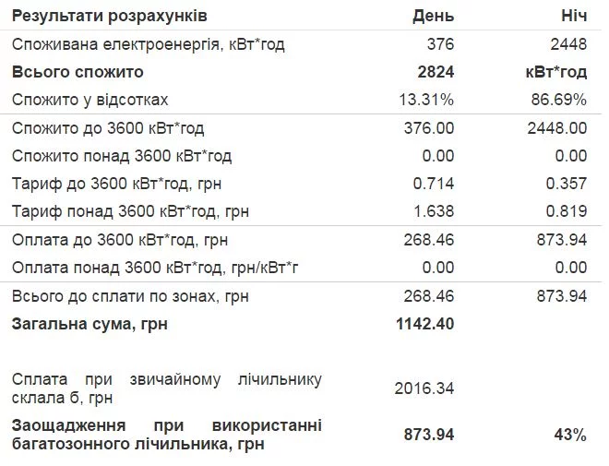Image resolution: width=609 pixels, height=466 pixels.
Task: Select the night consumption value 2448
Action: [566, 44]
